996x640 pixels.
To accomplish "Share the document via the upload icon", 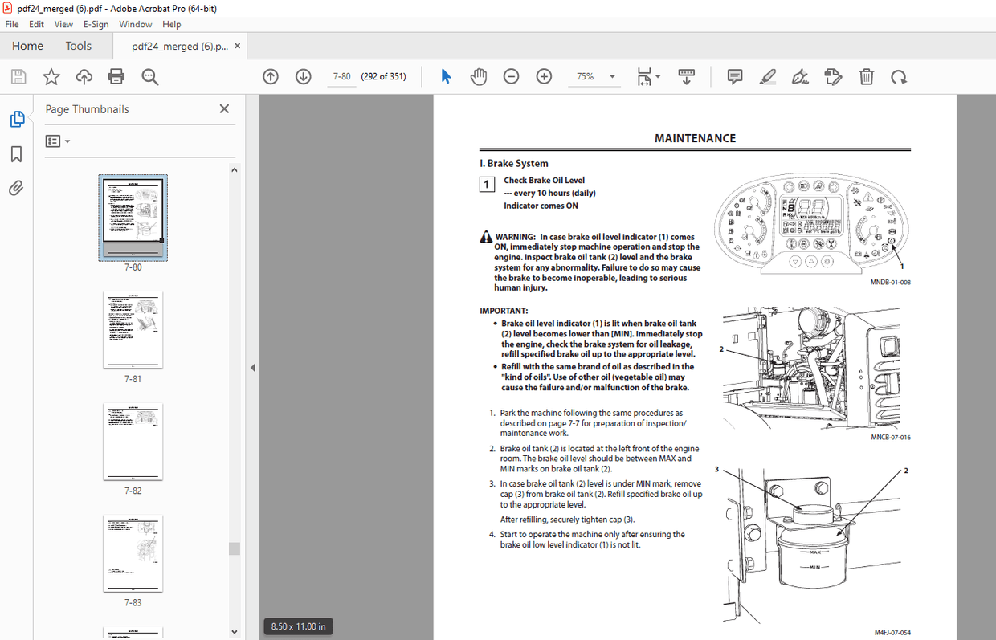I will (84, 76).
